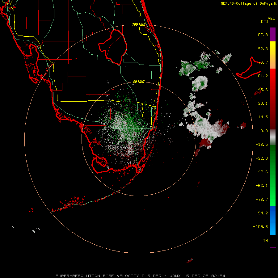278x278 pixels.
Task: Click the VEL legend title
Action: click(271, 19)
